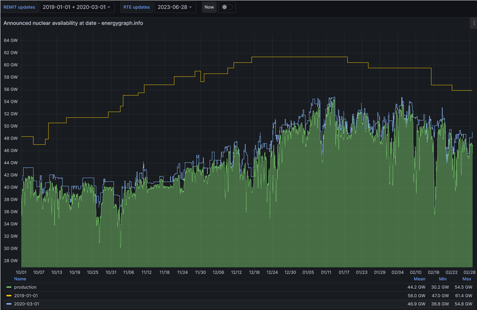
Task: Toggle the Now switch
Action: (x=227, y=7)
